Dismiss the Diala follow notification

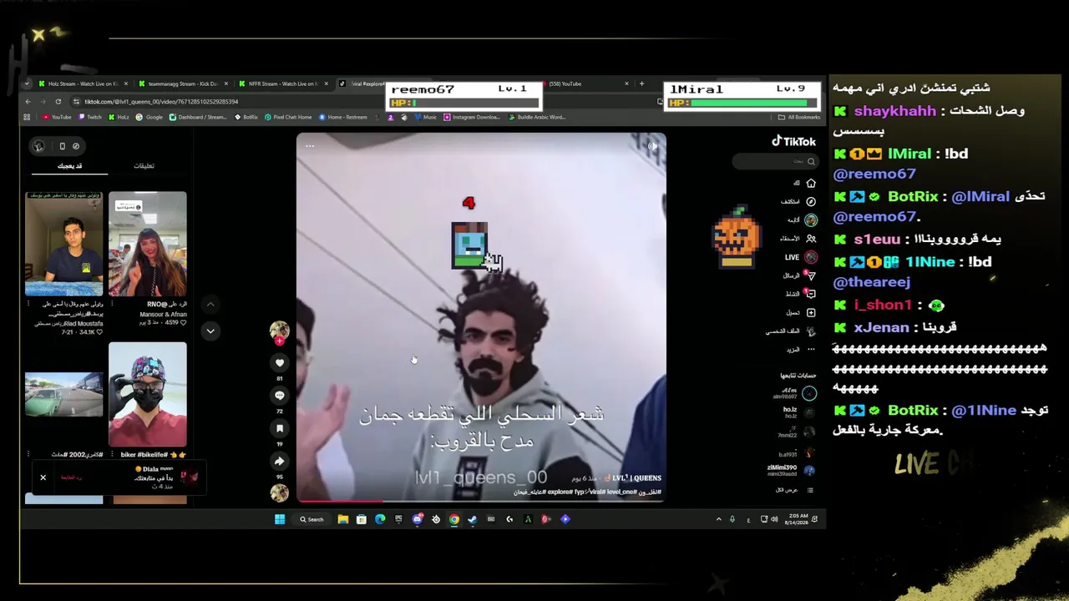(43, 477)
